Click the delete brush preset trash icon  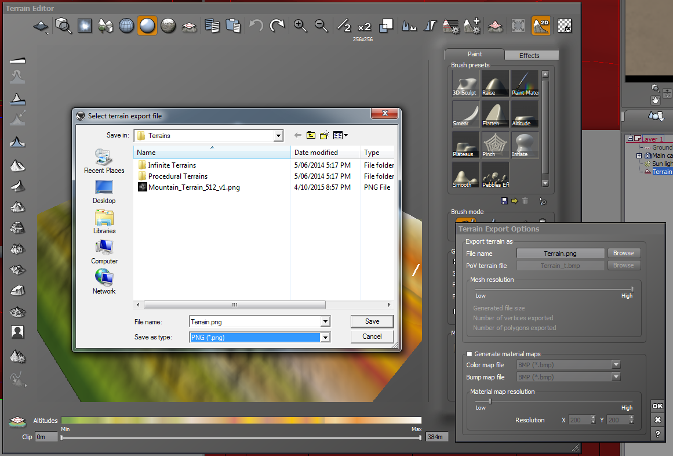(x=525, y=201)
